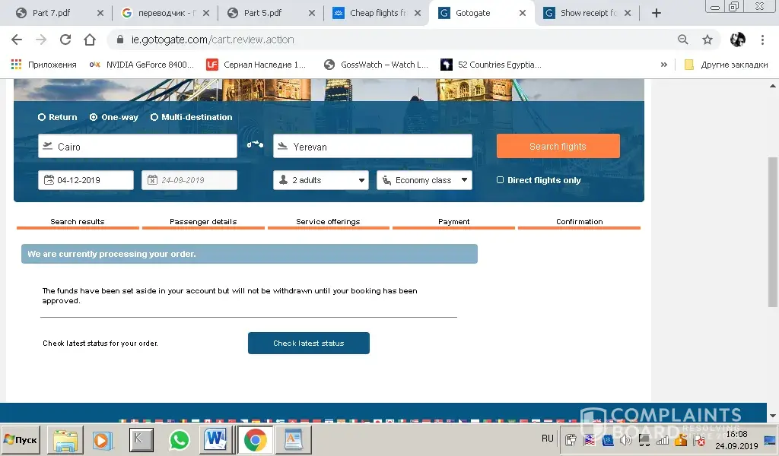779x456 pixels.
Task: Open the volume speaker tray icon
Action: click(x=625, y=439)
